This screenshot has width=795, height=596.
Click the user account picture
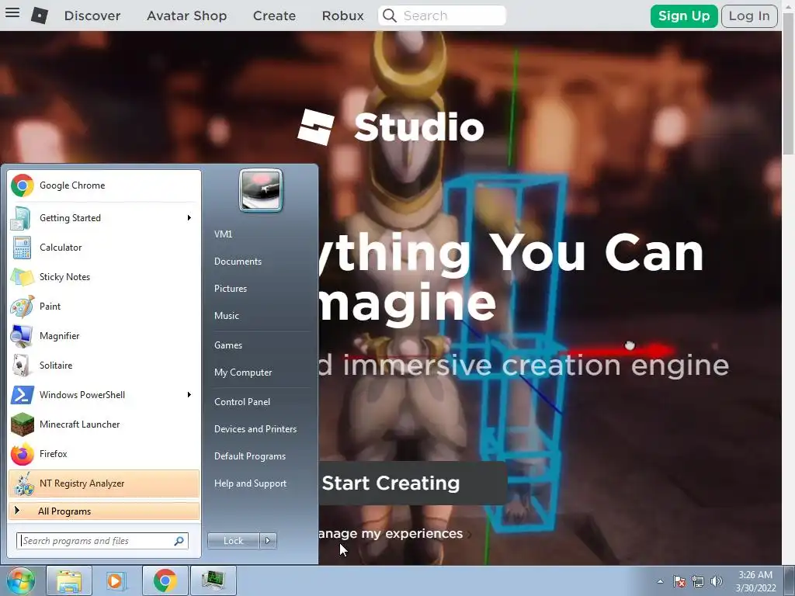pyautogui.click(x=261, y=190)
